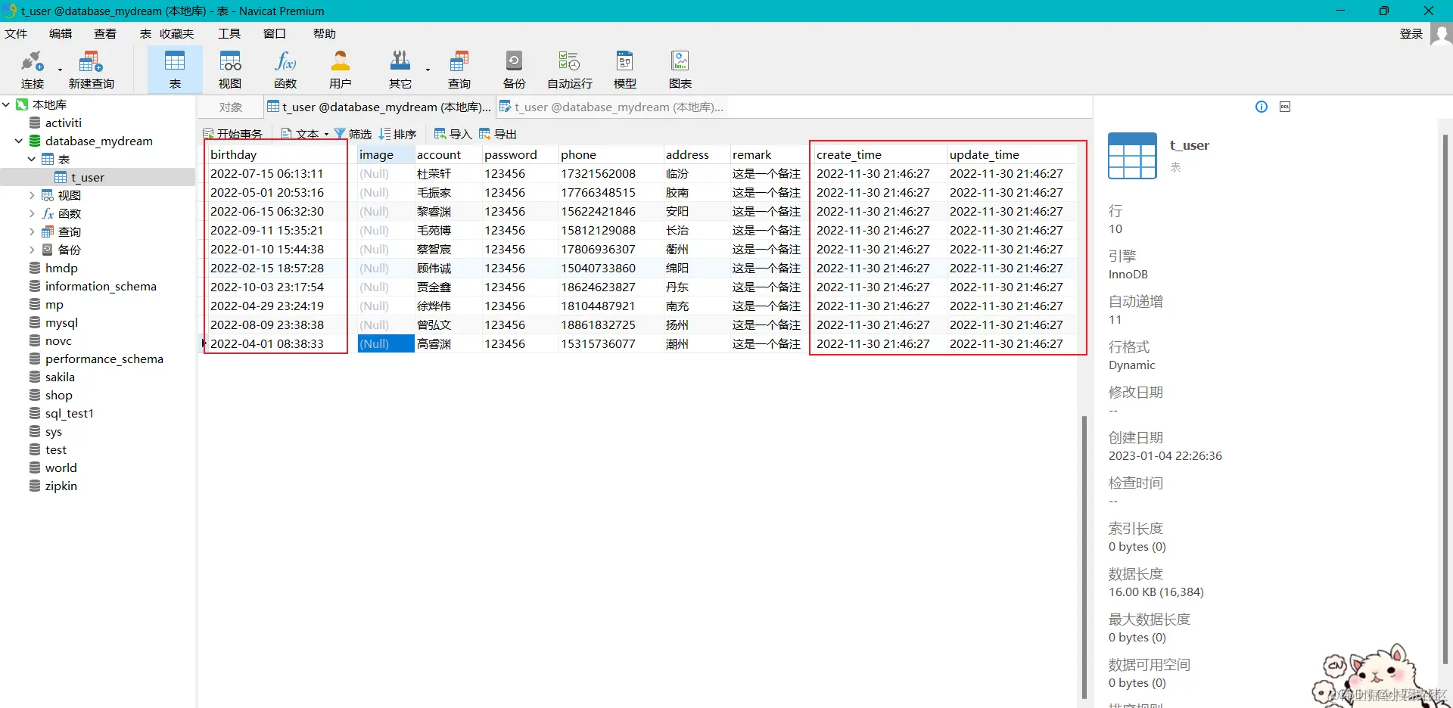The width and height of the screenshot is (1453, 708).
Task: Click the sakila database icon
Action: (x=35, y=377)
